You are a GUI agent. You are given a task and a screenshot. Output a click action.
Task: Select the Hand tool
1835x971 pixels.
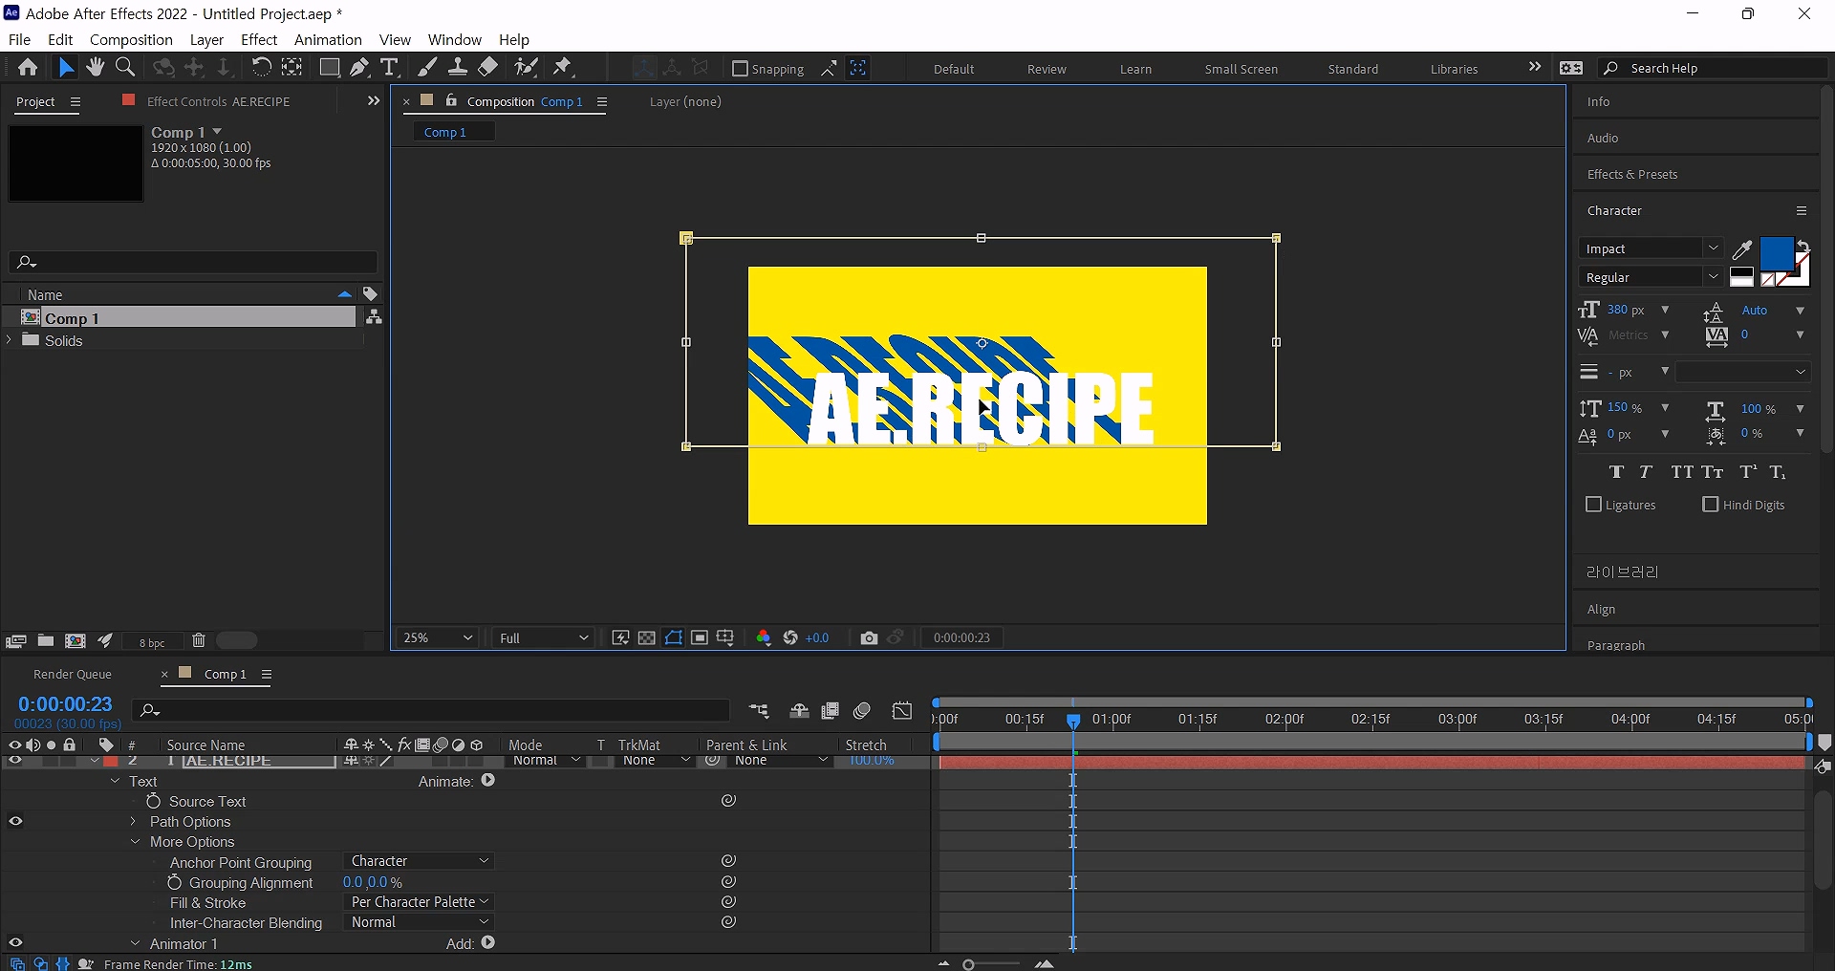(95, 68)
